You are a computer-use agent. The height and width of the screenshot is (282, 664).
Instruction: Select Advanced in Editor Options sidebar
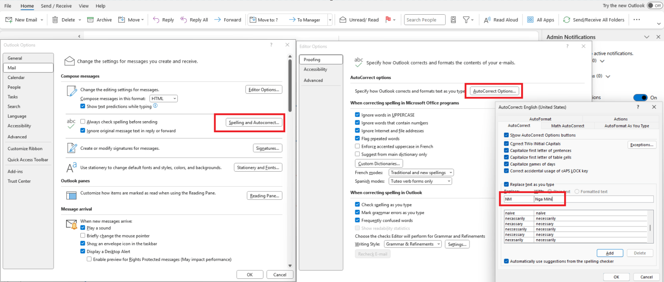(321, 80)
